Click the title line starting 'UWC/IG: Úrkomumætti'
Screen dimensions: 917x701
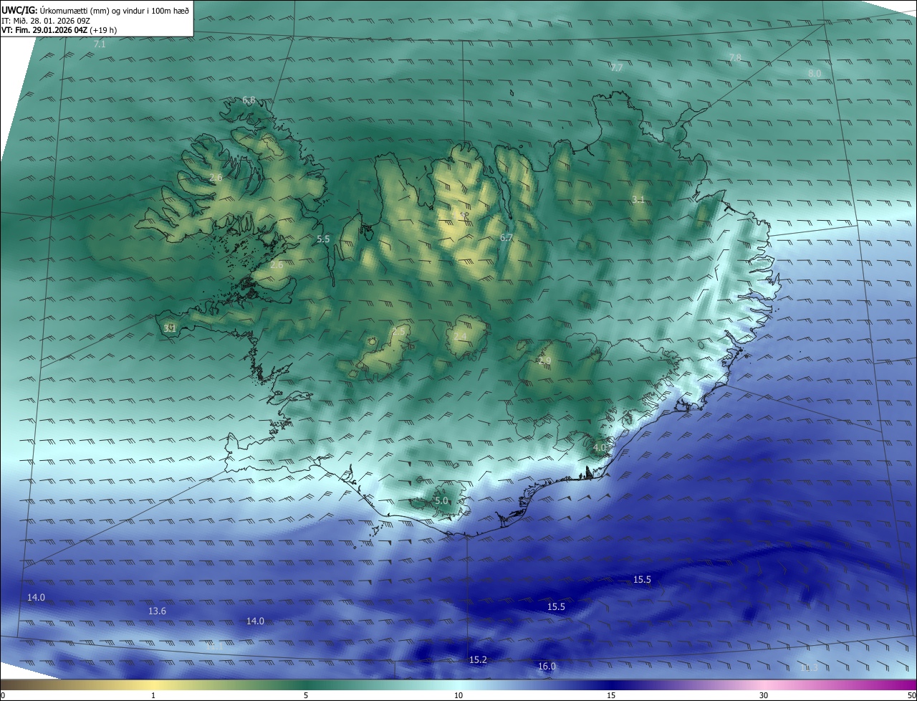point(95,10)
